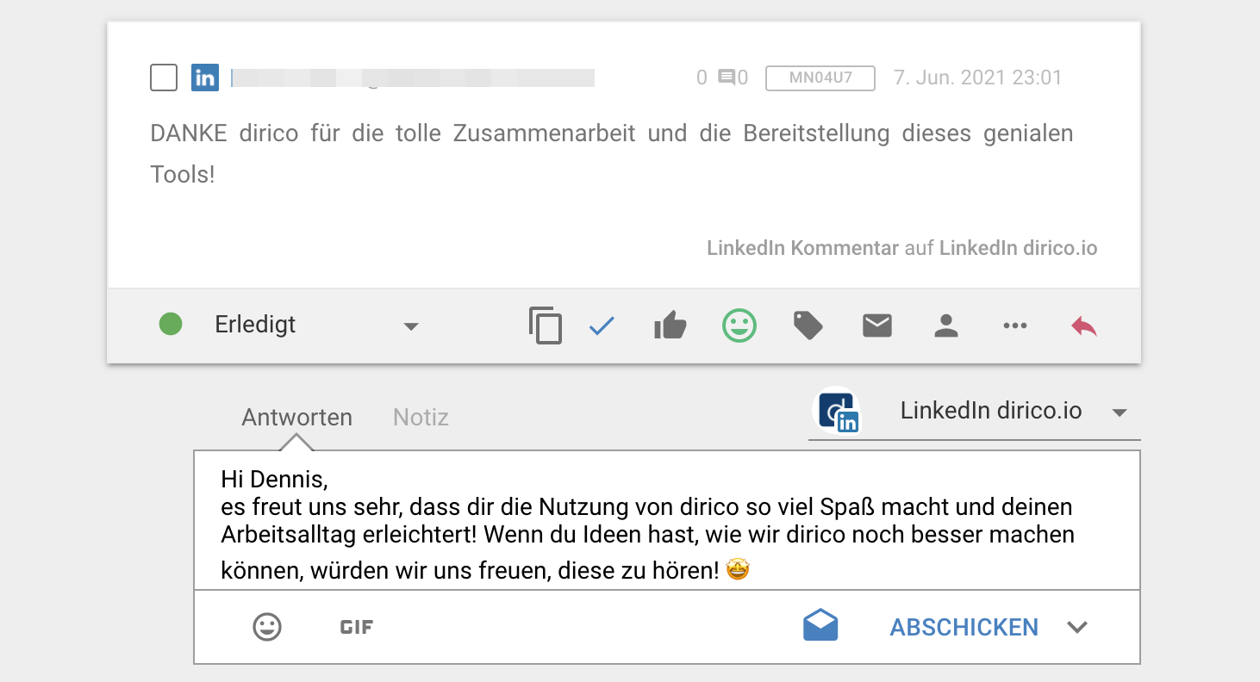Tick the checkbox beside the LinkedIn comment
Image resolution: width=1260 pixels, height=682 pixels.
[164, 77]
